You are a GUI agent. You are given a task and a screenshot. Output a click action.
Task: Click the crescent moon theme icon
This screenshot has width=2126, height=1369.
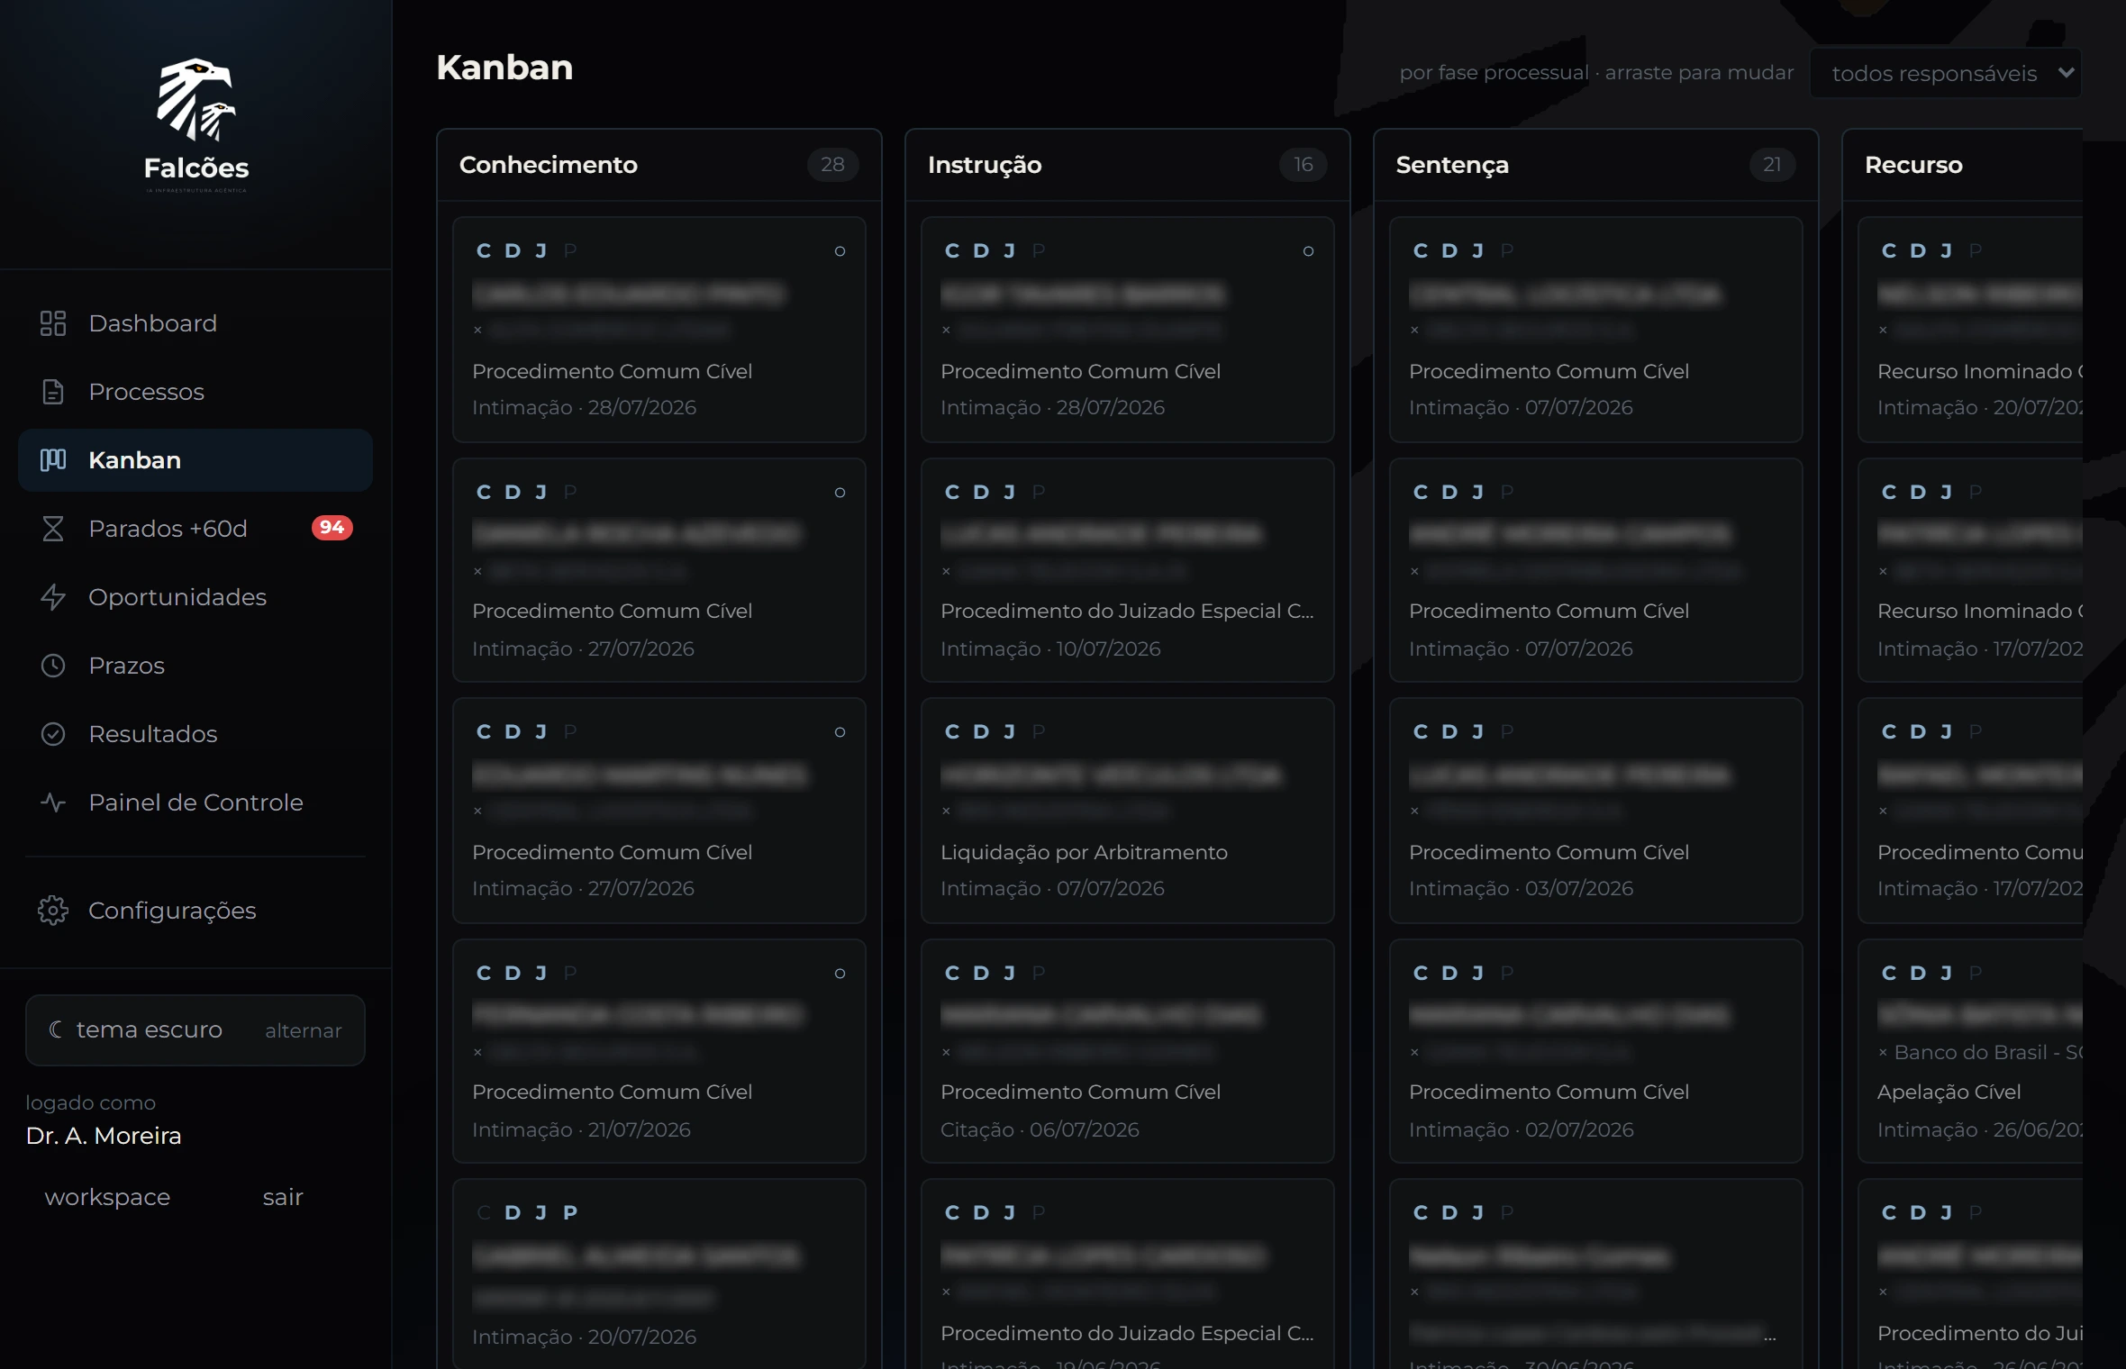point(56,1029)
